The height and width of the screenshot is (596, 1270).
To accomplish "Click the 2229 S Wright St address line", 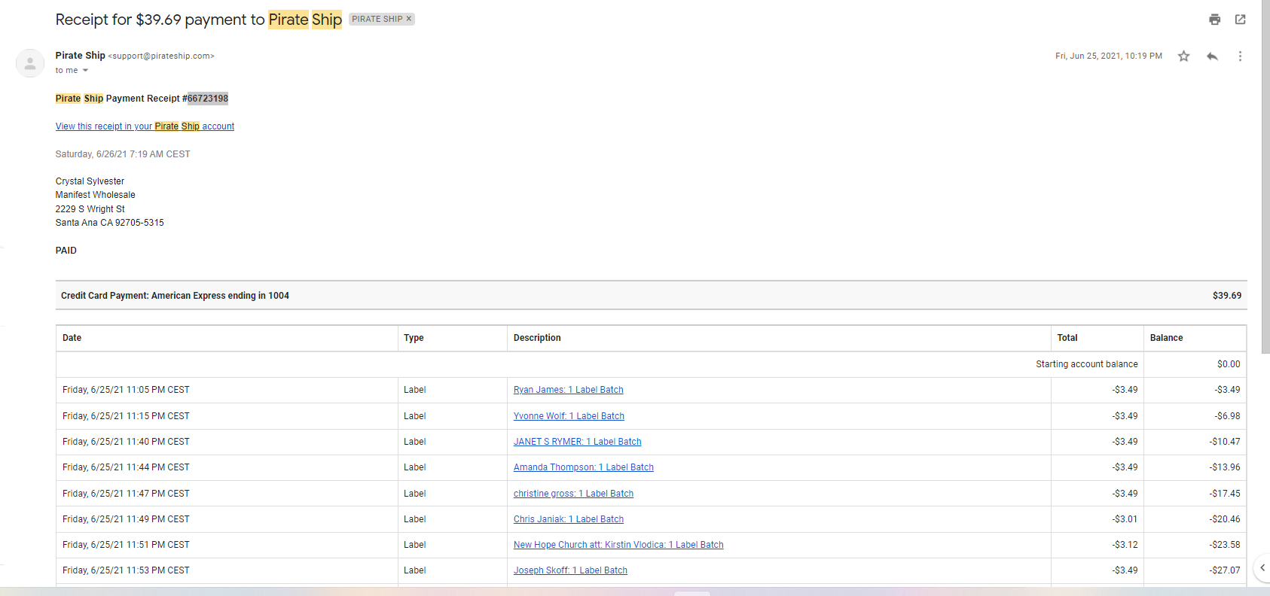I will [90, 209].
